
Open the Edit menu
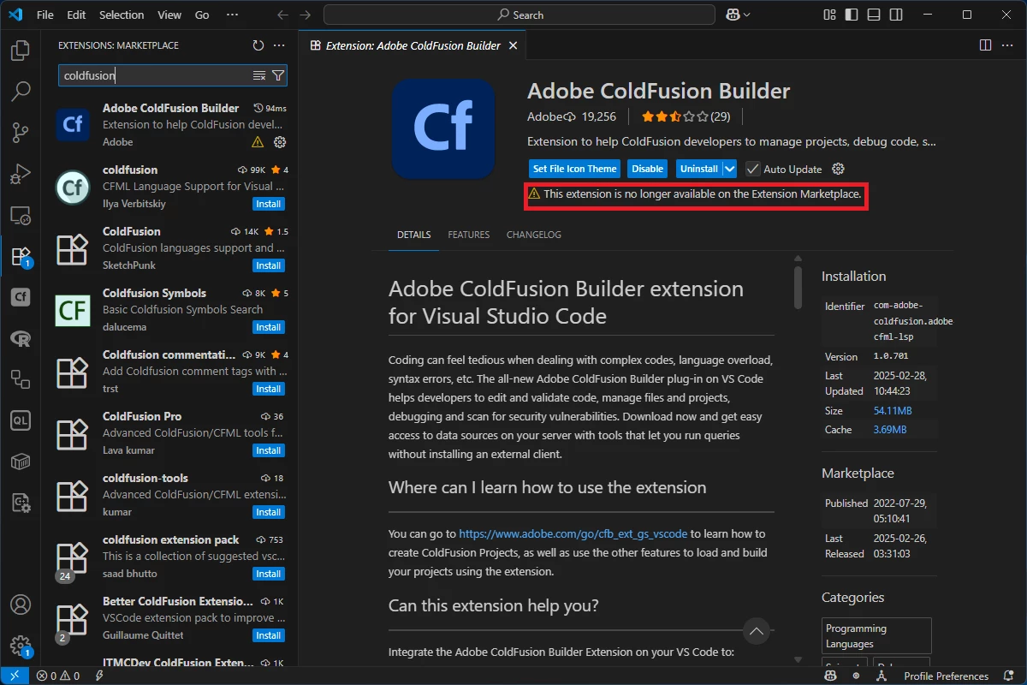click(76, 15)
